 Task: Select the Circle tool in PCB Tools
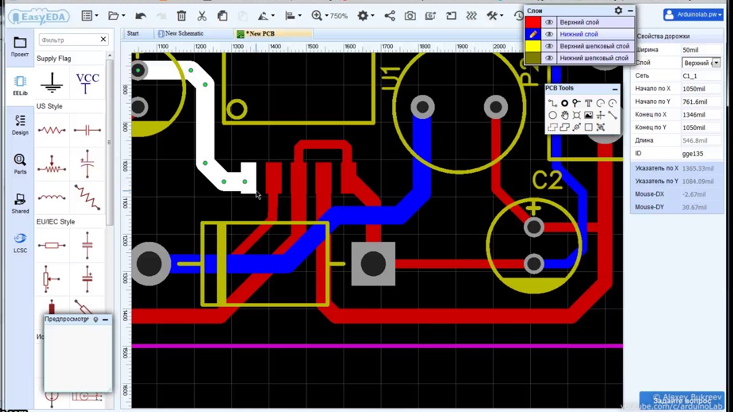[x=552, y=115]
